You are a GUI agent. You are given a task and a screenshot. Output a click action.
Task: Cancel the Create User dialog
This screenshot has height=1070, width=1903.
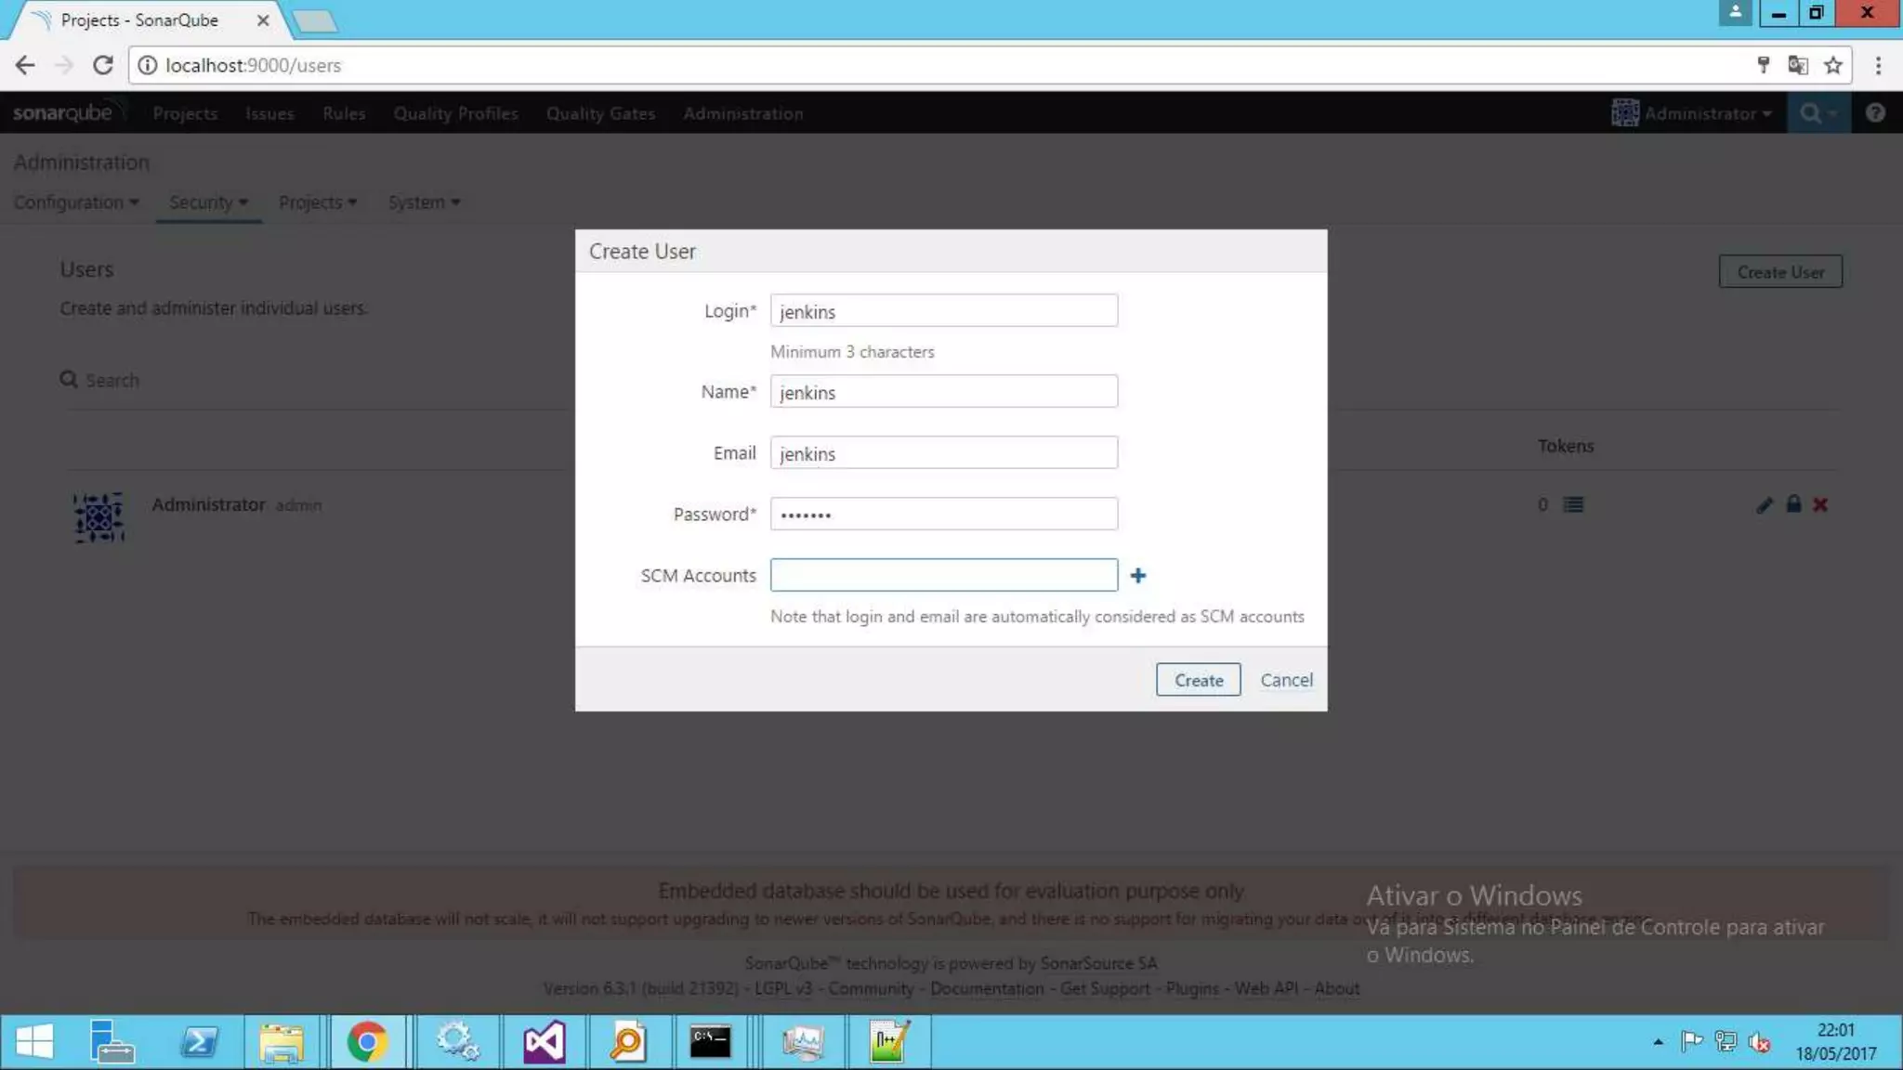click(x=1286, y=680)
